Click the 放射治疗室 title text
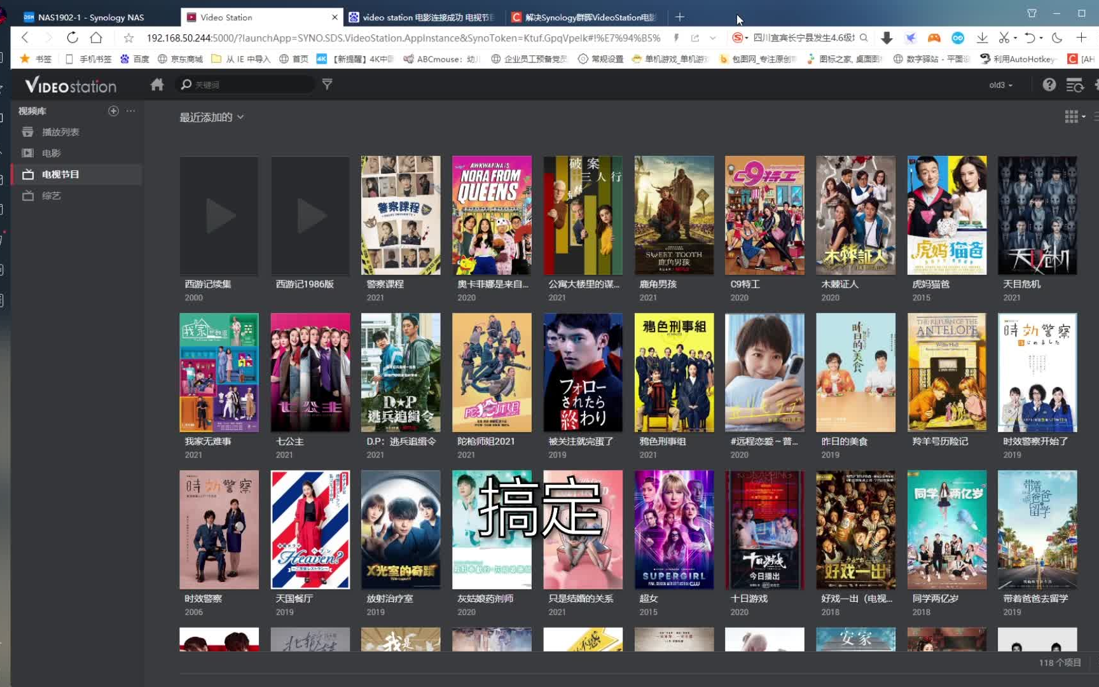 coord(389,599)
